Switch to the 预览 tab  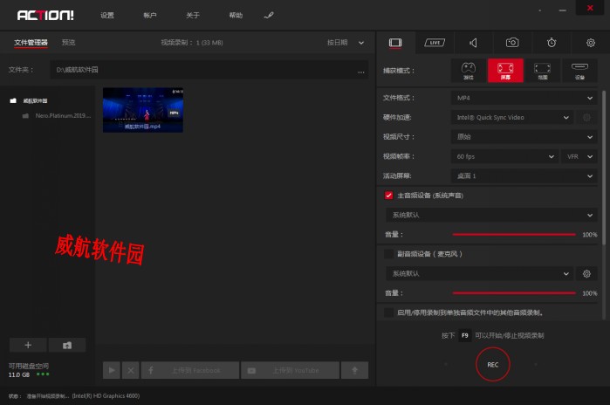68,42
